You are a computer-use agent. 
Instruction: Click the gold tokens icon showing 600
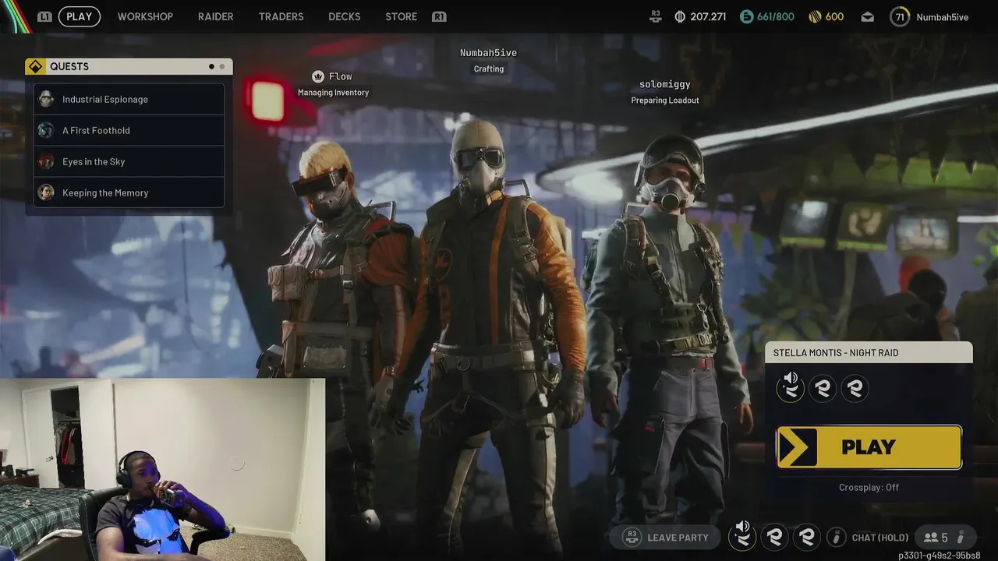coord(815,16)
